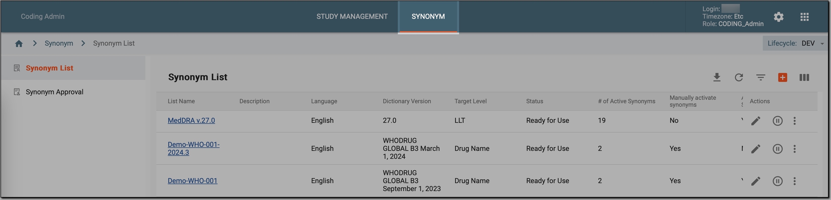Screen dimensions: 831x200
Task: Download the synonym list
Action: [x=717, y=77]
